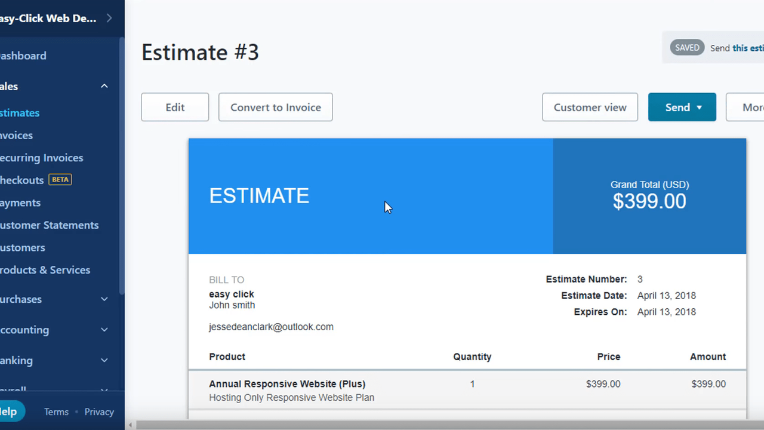Open the Estimates page
Image resolution: width=764 pixels, height=430 pixels.
point(20,112)
